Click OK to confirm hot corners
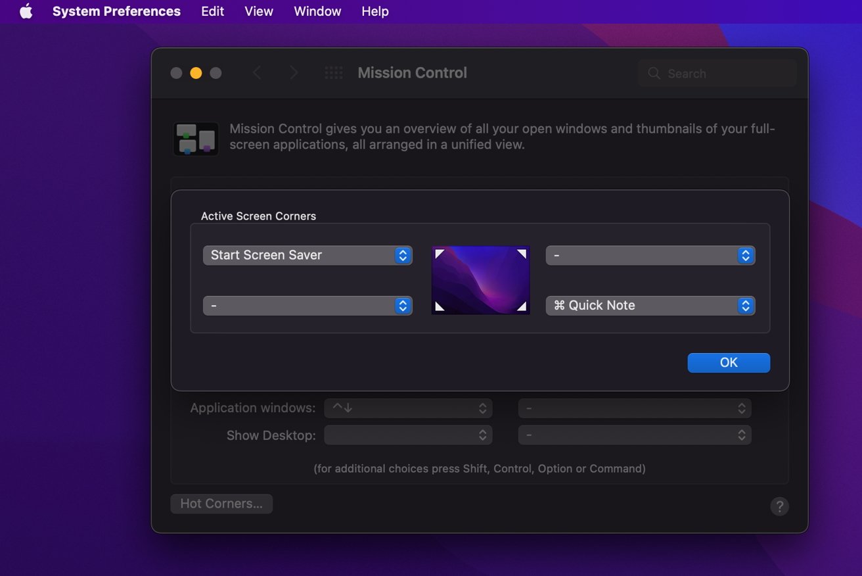The image size is (862, 576). 729,362
